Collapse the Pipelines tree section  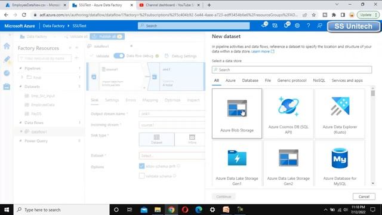pos(20,68)
